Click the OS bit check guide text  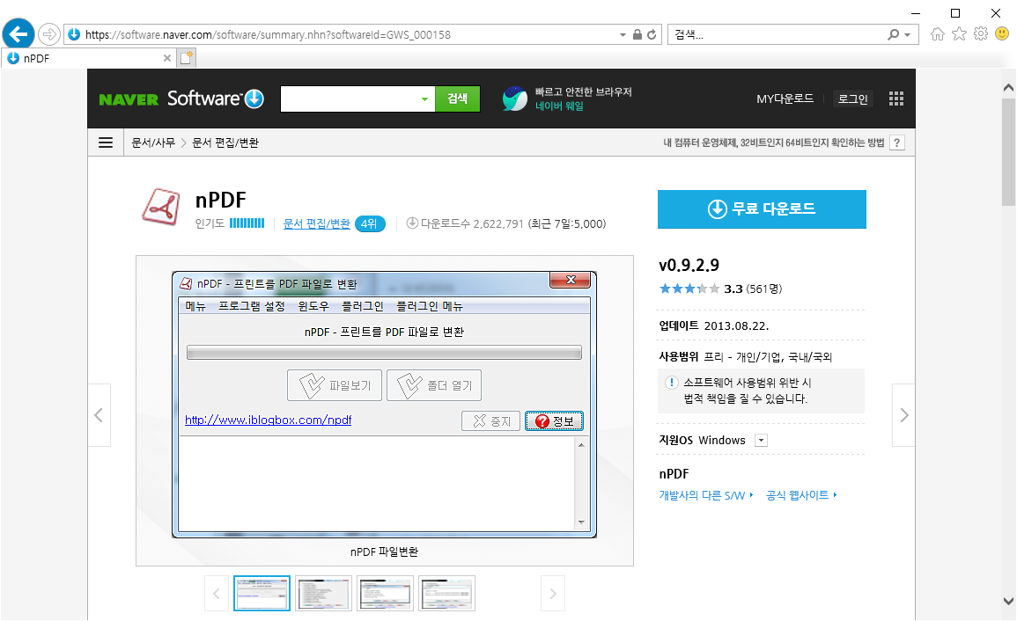coord(773,142)
